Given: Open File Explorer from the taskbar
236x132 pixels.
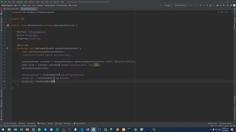Looking at the screenshot, I should [x=9, y=129].
